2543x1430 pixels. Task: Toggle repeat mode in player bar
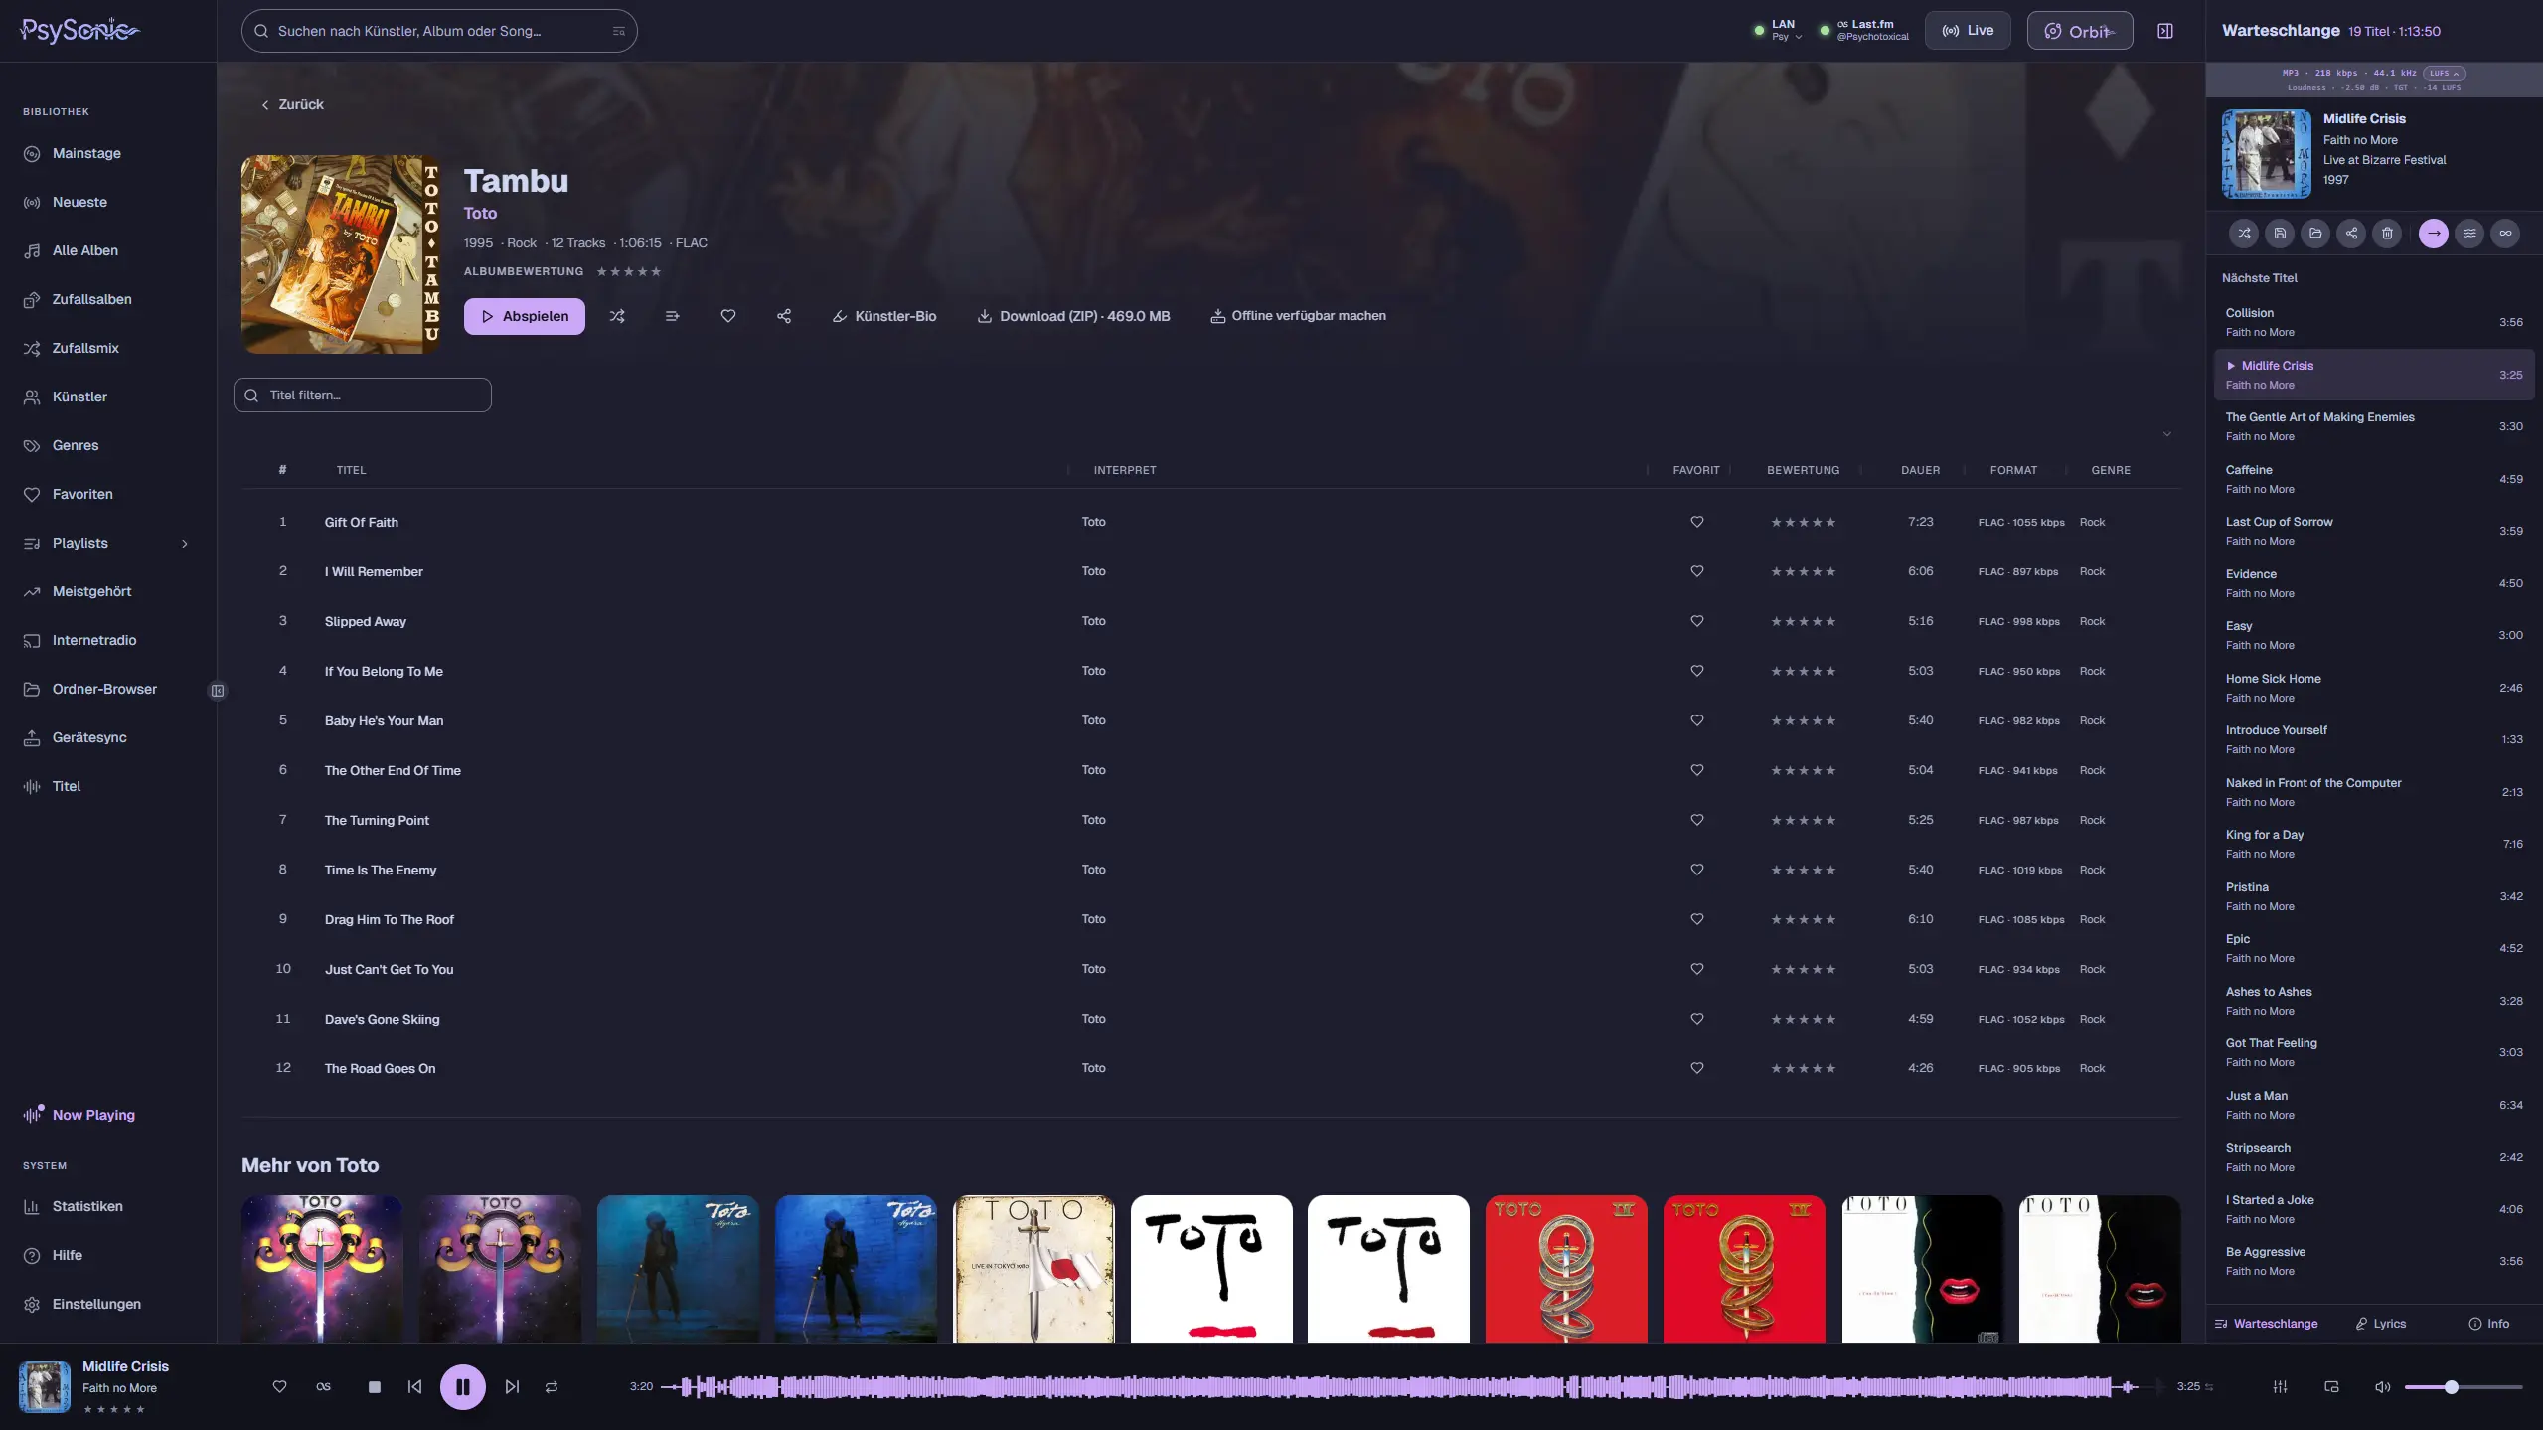click(x=552, y=1387)
